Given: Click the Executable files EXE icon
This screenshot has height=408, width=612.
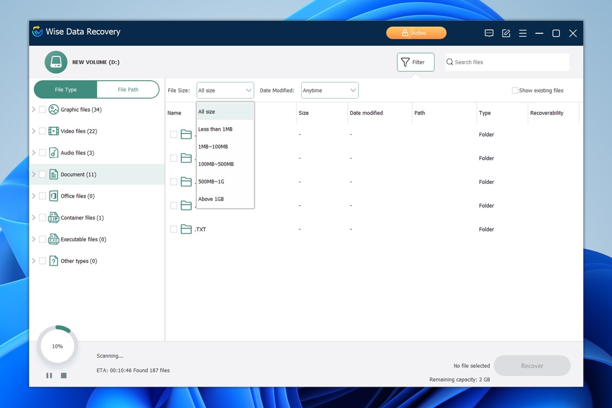Looking at the screenshot, I should click(x=53, y=239).
